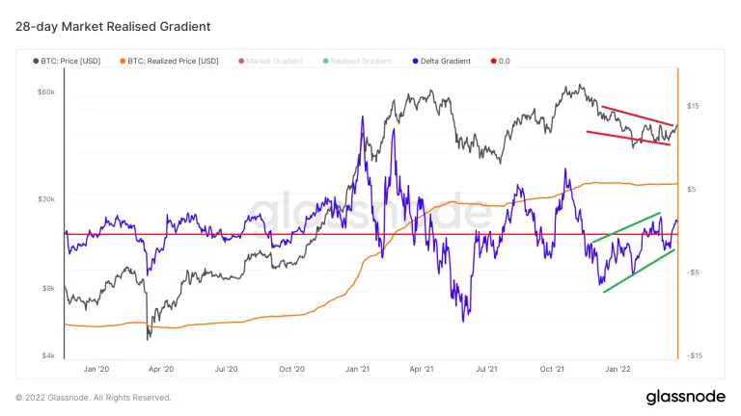This screenshot has height=416, width=741.
Task: Click the faded pink Market Gradient dot
Action: (241, 61)
